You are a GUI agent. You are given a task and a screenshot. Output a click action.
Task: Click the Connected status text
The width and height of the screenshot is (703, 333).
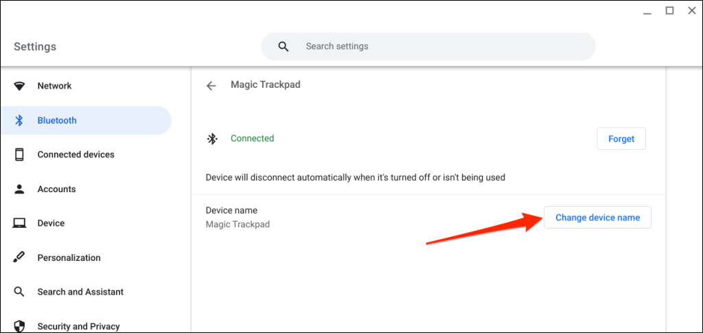253,139
